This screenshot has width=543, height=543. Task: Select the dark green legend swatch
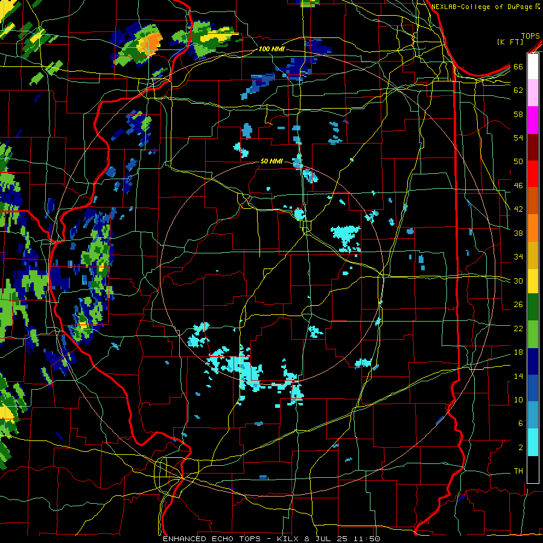(533, 307)
